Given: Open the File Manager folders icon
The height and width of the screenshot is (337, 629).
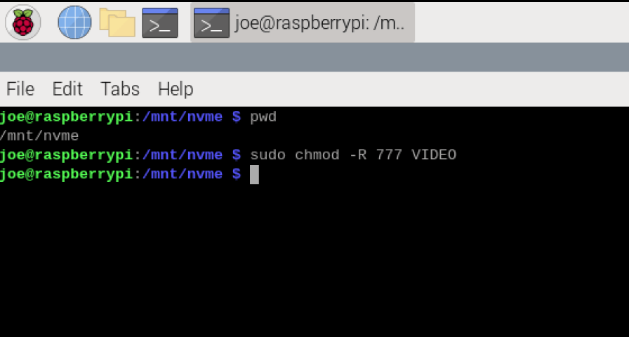Looking at the screenshot, I should pos(117,22).
